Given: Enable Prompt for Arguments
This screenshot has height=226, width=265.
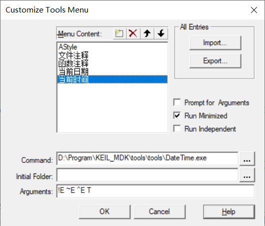Looking at the screenshot, I should pyautogui.click(x=177, y=102).
